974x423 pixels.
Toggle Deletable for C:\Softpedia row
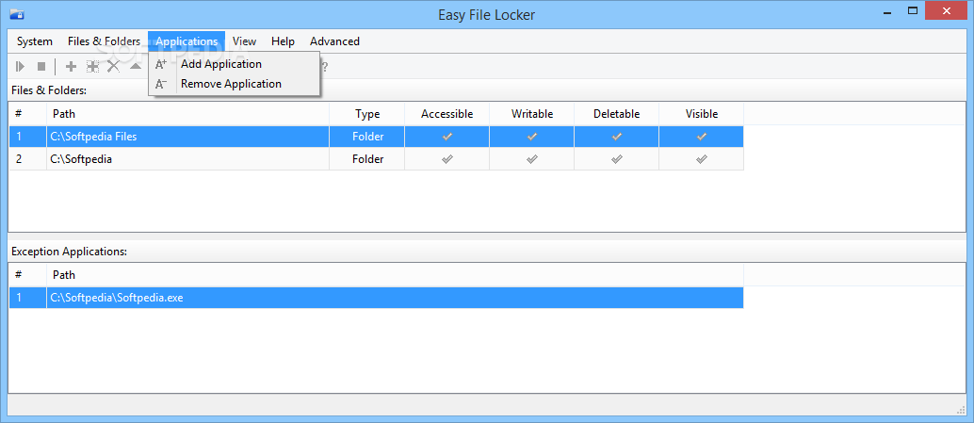pyautogui.click(x=616, y=159)
